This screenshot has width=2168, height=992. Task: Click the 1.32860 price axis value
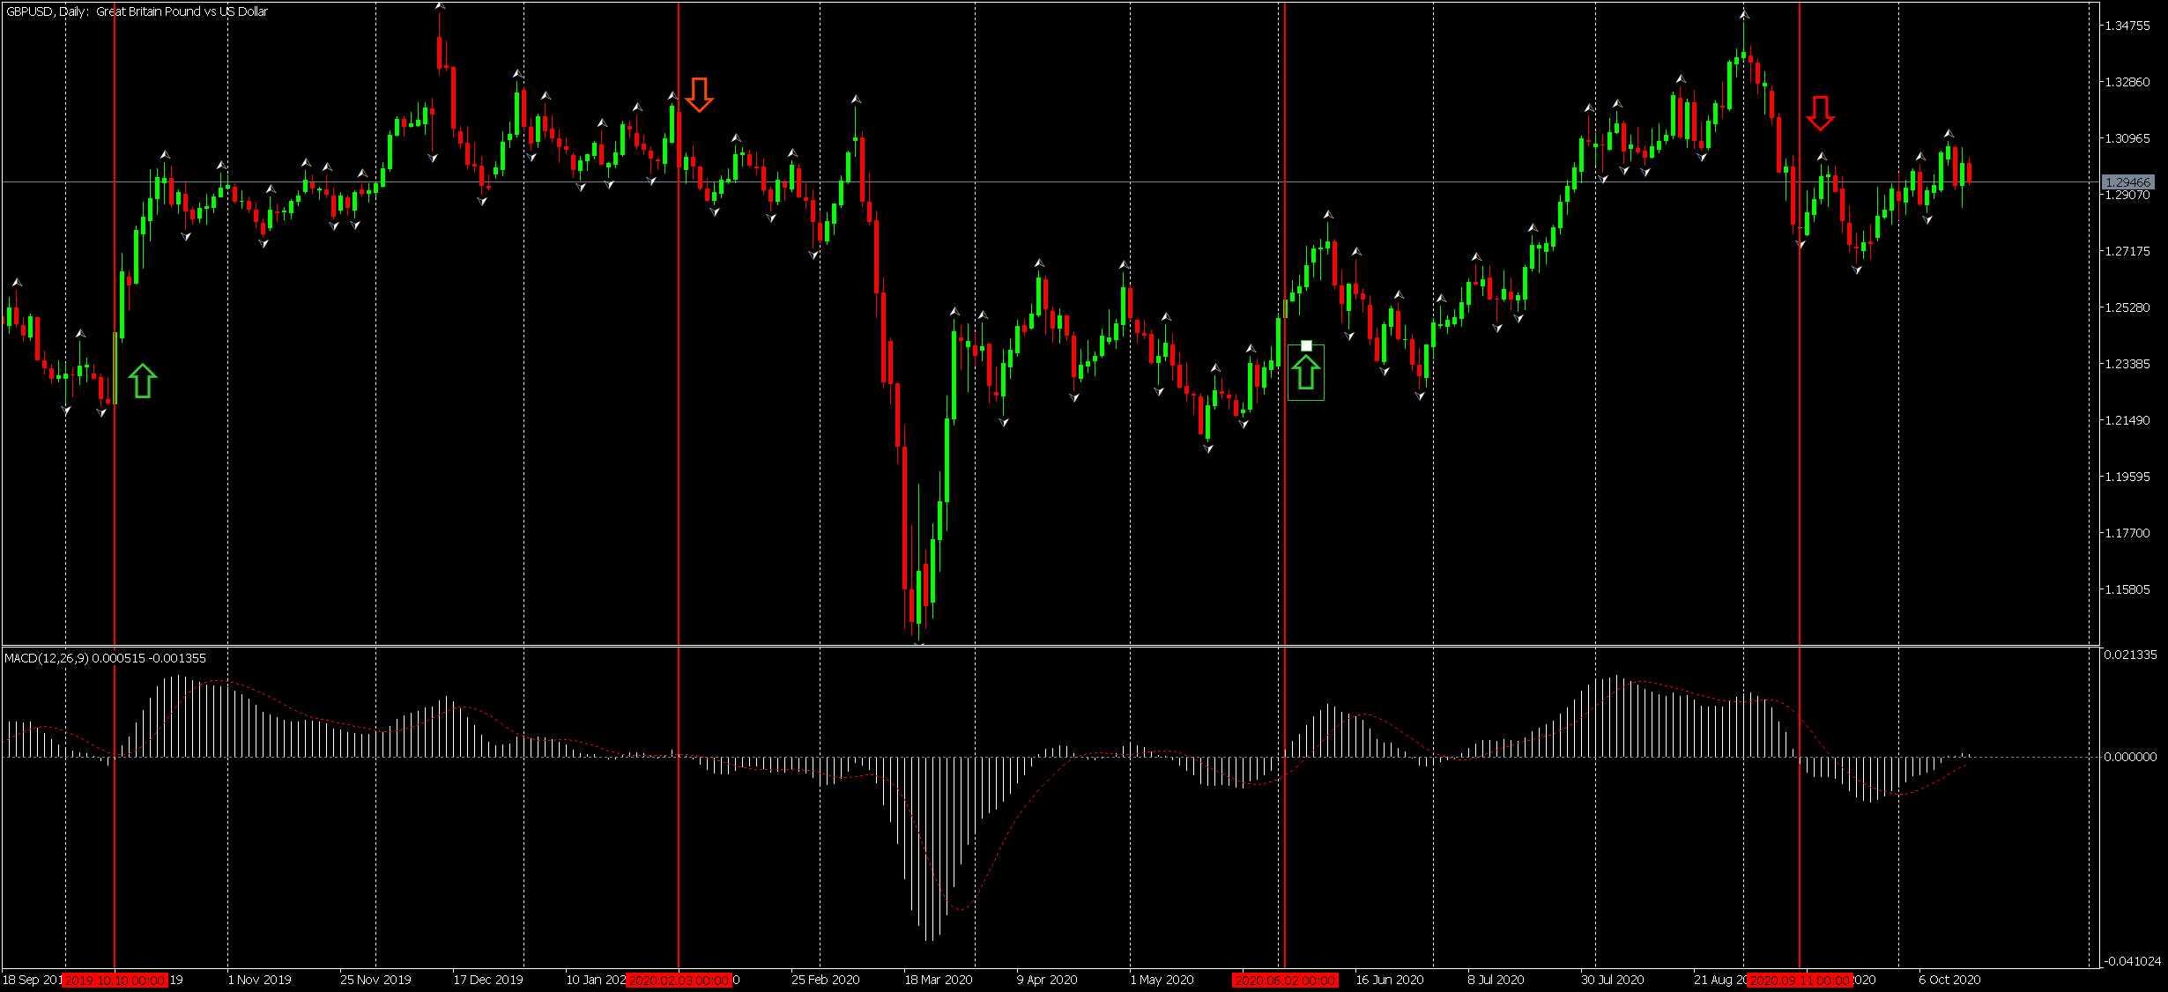click(2127, 82)
